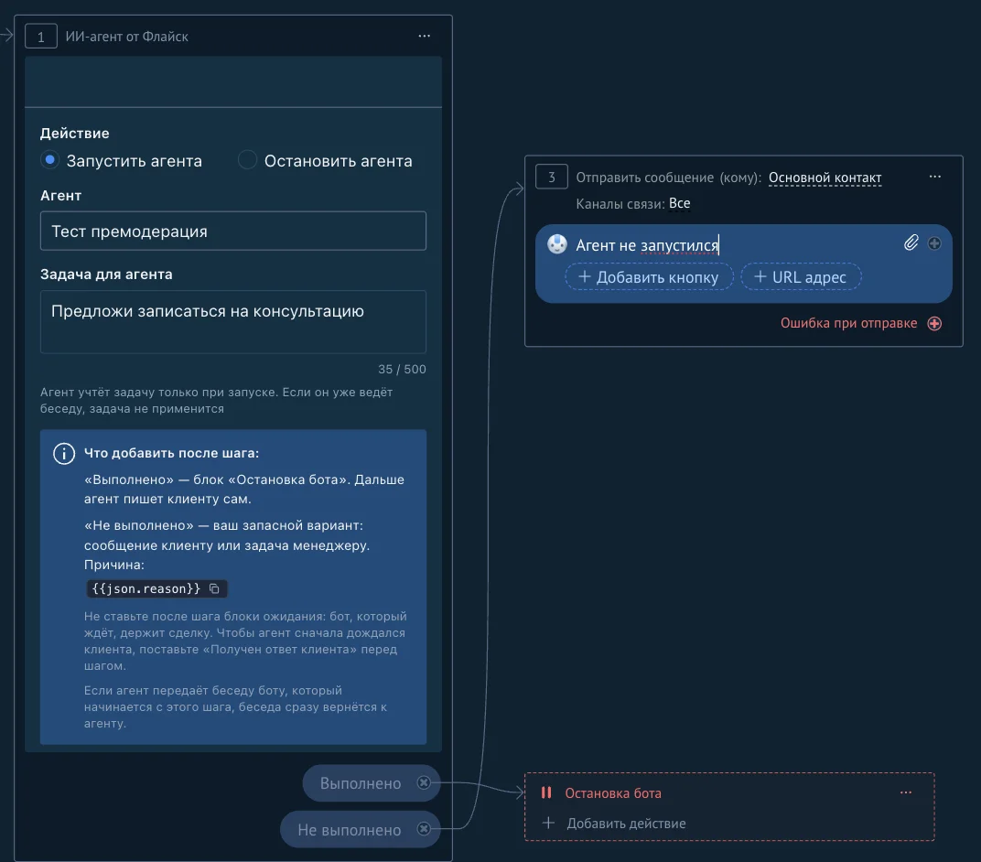981x862 pixels.
Task: Click the Выполнено output pill
Action: [372, 783]
